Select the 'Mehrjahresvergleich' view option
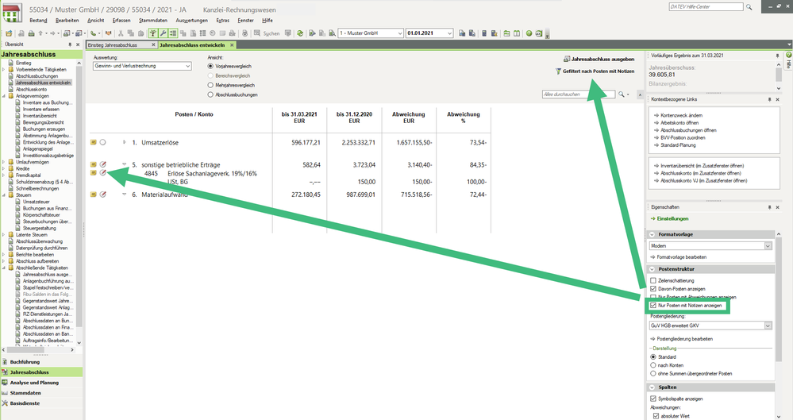The image size is (793, 420). pos(210,84)
